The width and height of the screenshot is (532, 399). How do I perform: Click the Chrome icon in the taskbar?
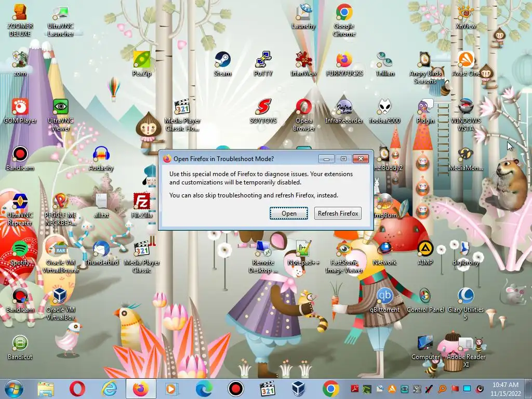point(330,389)
